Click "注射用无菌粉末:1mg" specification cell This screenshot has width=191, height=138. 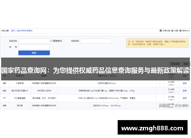tap(107, 83)
